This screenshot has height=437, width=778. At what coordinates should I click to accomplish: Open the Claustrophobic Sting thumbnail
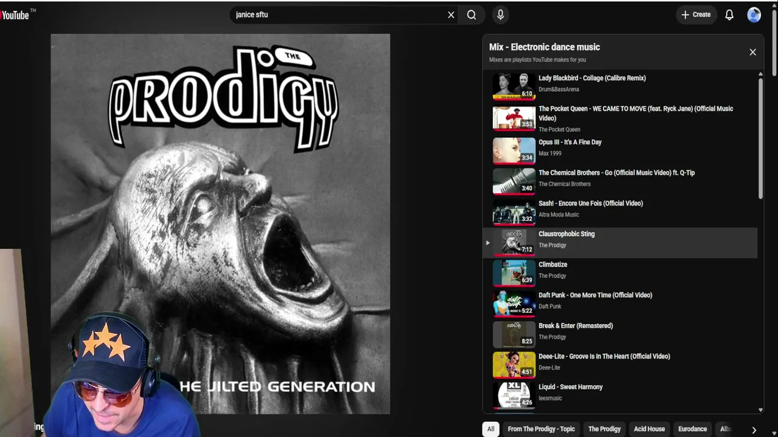514,242
